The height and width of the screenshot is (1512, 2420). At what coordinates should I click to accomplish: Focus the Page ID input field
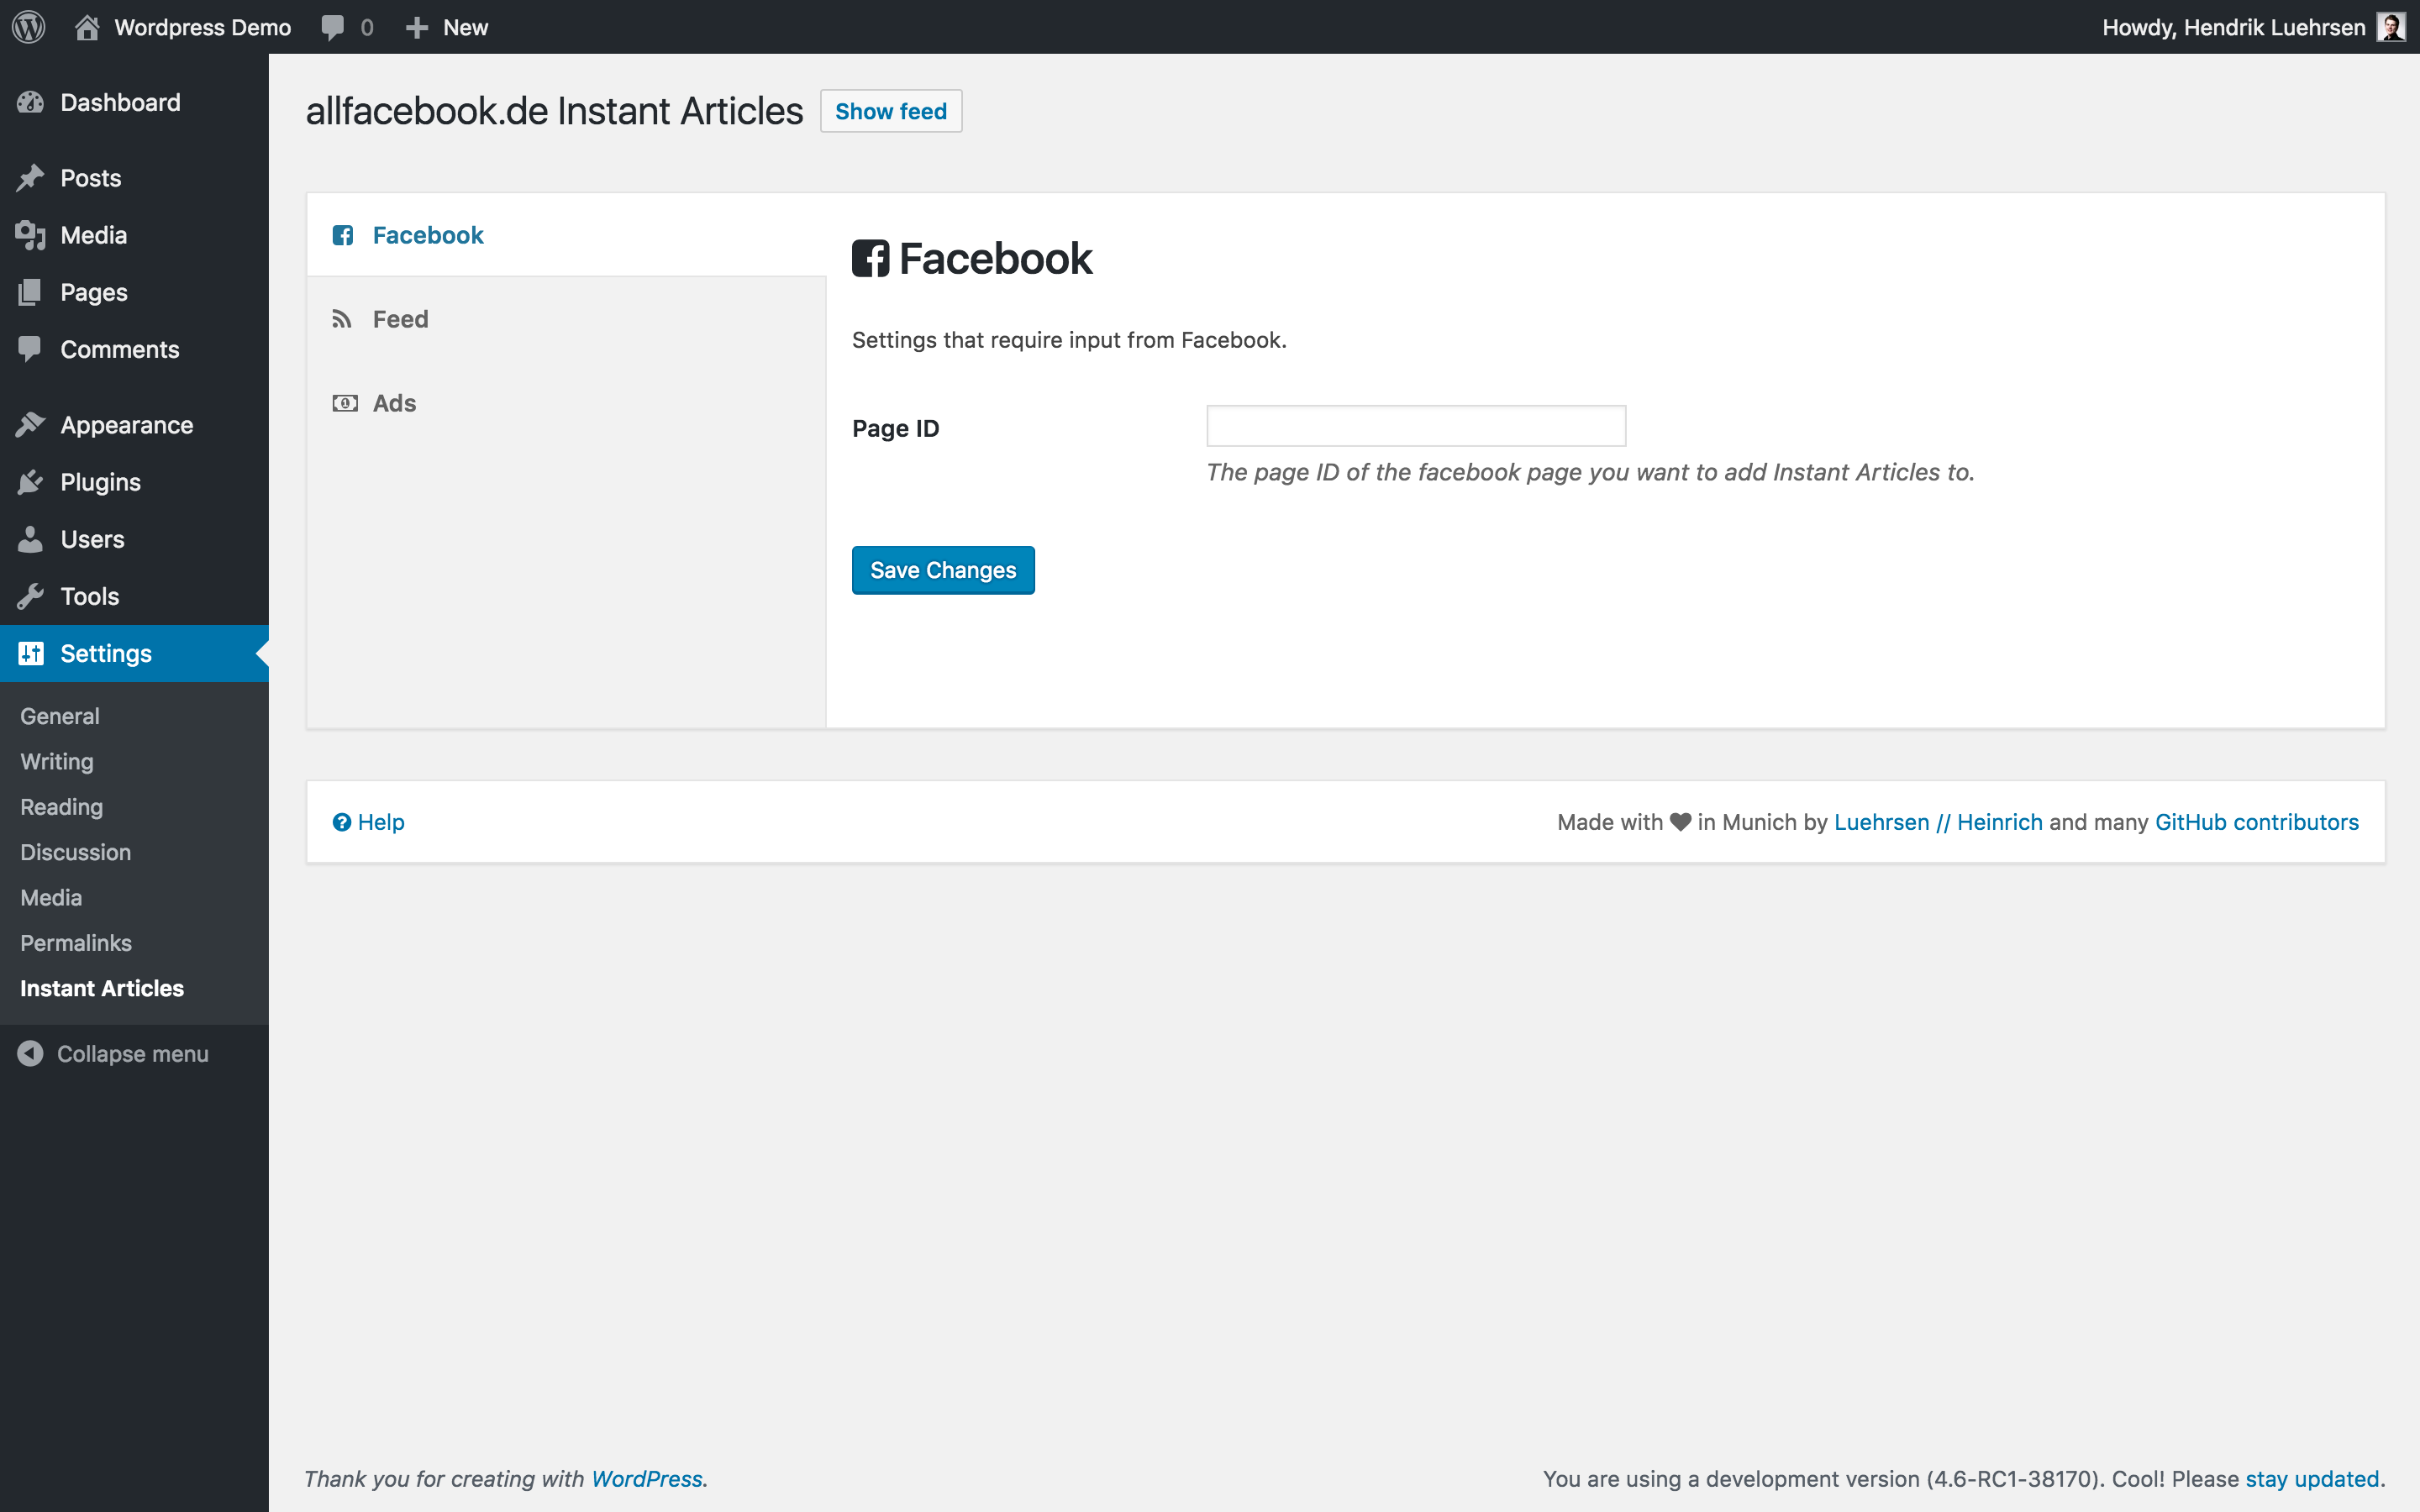point(1416,426)
